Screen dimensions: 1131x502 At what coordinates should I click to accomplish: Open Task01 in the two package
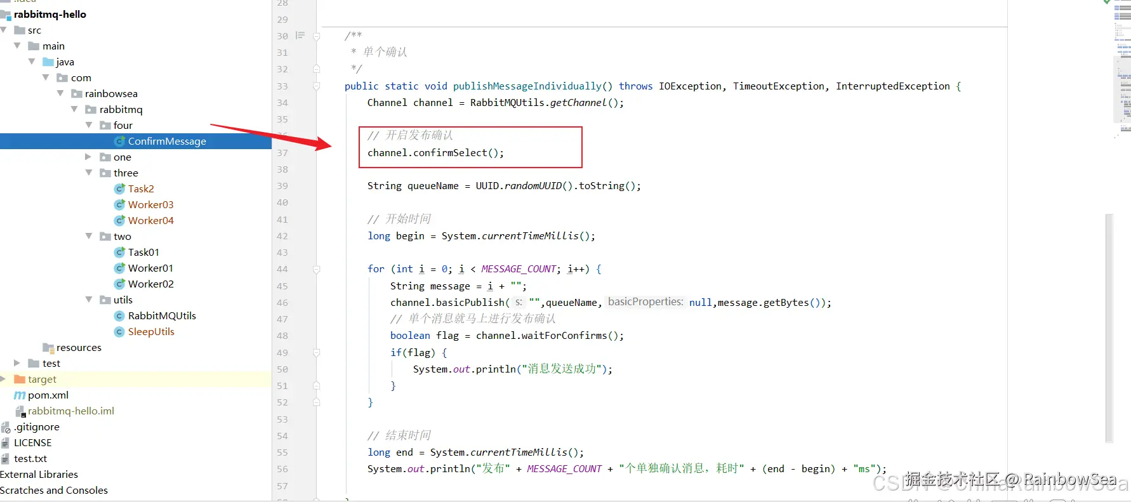pyautogui.click(x=143, y=252)
